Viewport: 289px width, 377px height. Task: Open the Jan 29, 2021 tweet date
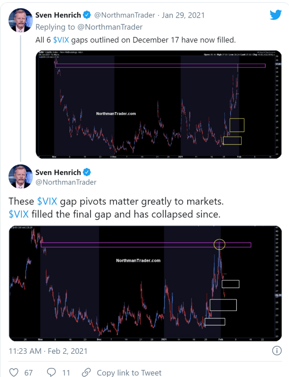[183, 15]
